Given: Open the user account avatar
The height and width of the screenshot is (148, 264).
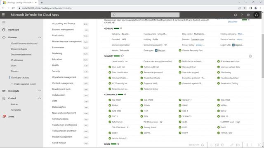Looking at the screenshot, I should pos(256,15).
